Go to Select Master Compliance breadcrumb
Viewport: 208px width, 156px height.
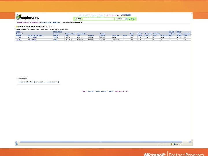pos(51,23)
